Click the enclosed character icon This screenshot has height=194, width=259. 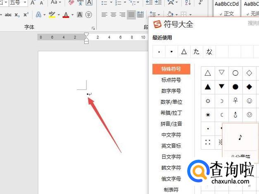[x=88, y=15]
